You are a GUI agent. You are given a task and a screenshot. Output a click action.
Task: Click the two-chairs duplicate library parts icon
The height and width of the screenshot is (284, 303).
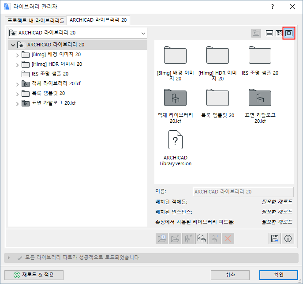click(x=202, y=239)
